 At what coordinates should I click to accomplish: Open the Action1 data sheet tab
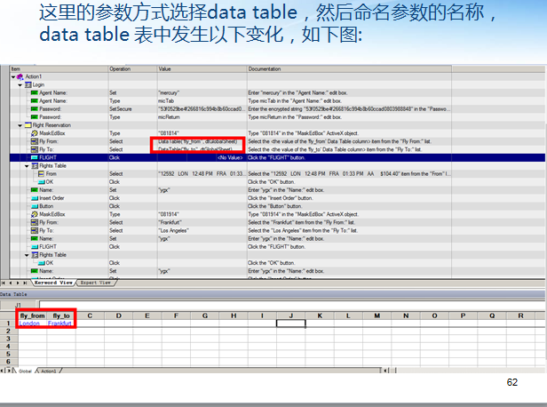[49, 371]
